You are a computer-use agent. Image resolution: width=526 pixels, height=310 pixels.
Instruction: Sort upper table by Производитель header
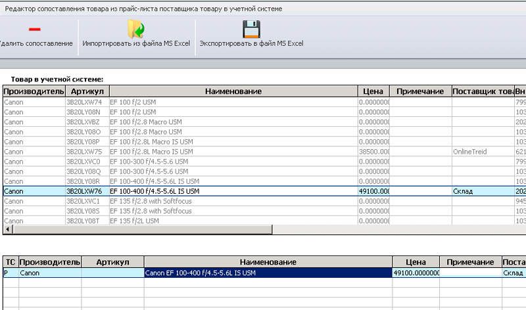click(34, 91)
